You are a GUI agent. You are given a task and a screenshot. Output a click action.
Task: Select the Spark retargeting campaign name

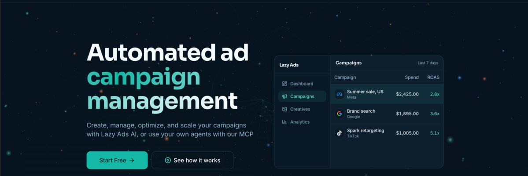(366, 131)
